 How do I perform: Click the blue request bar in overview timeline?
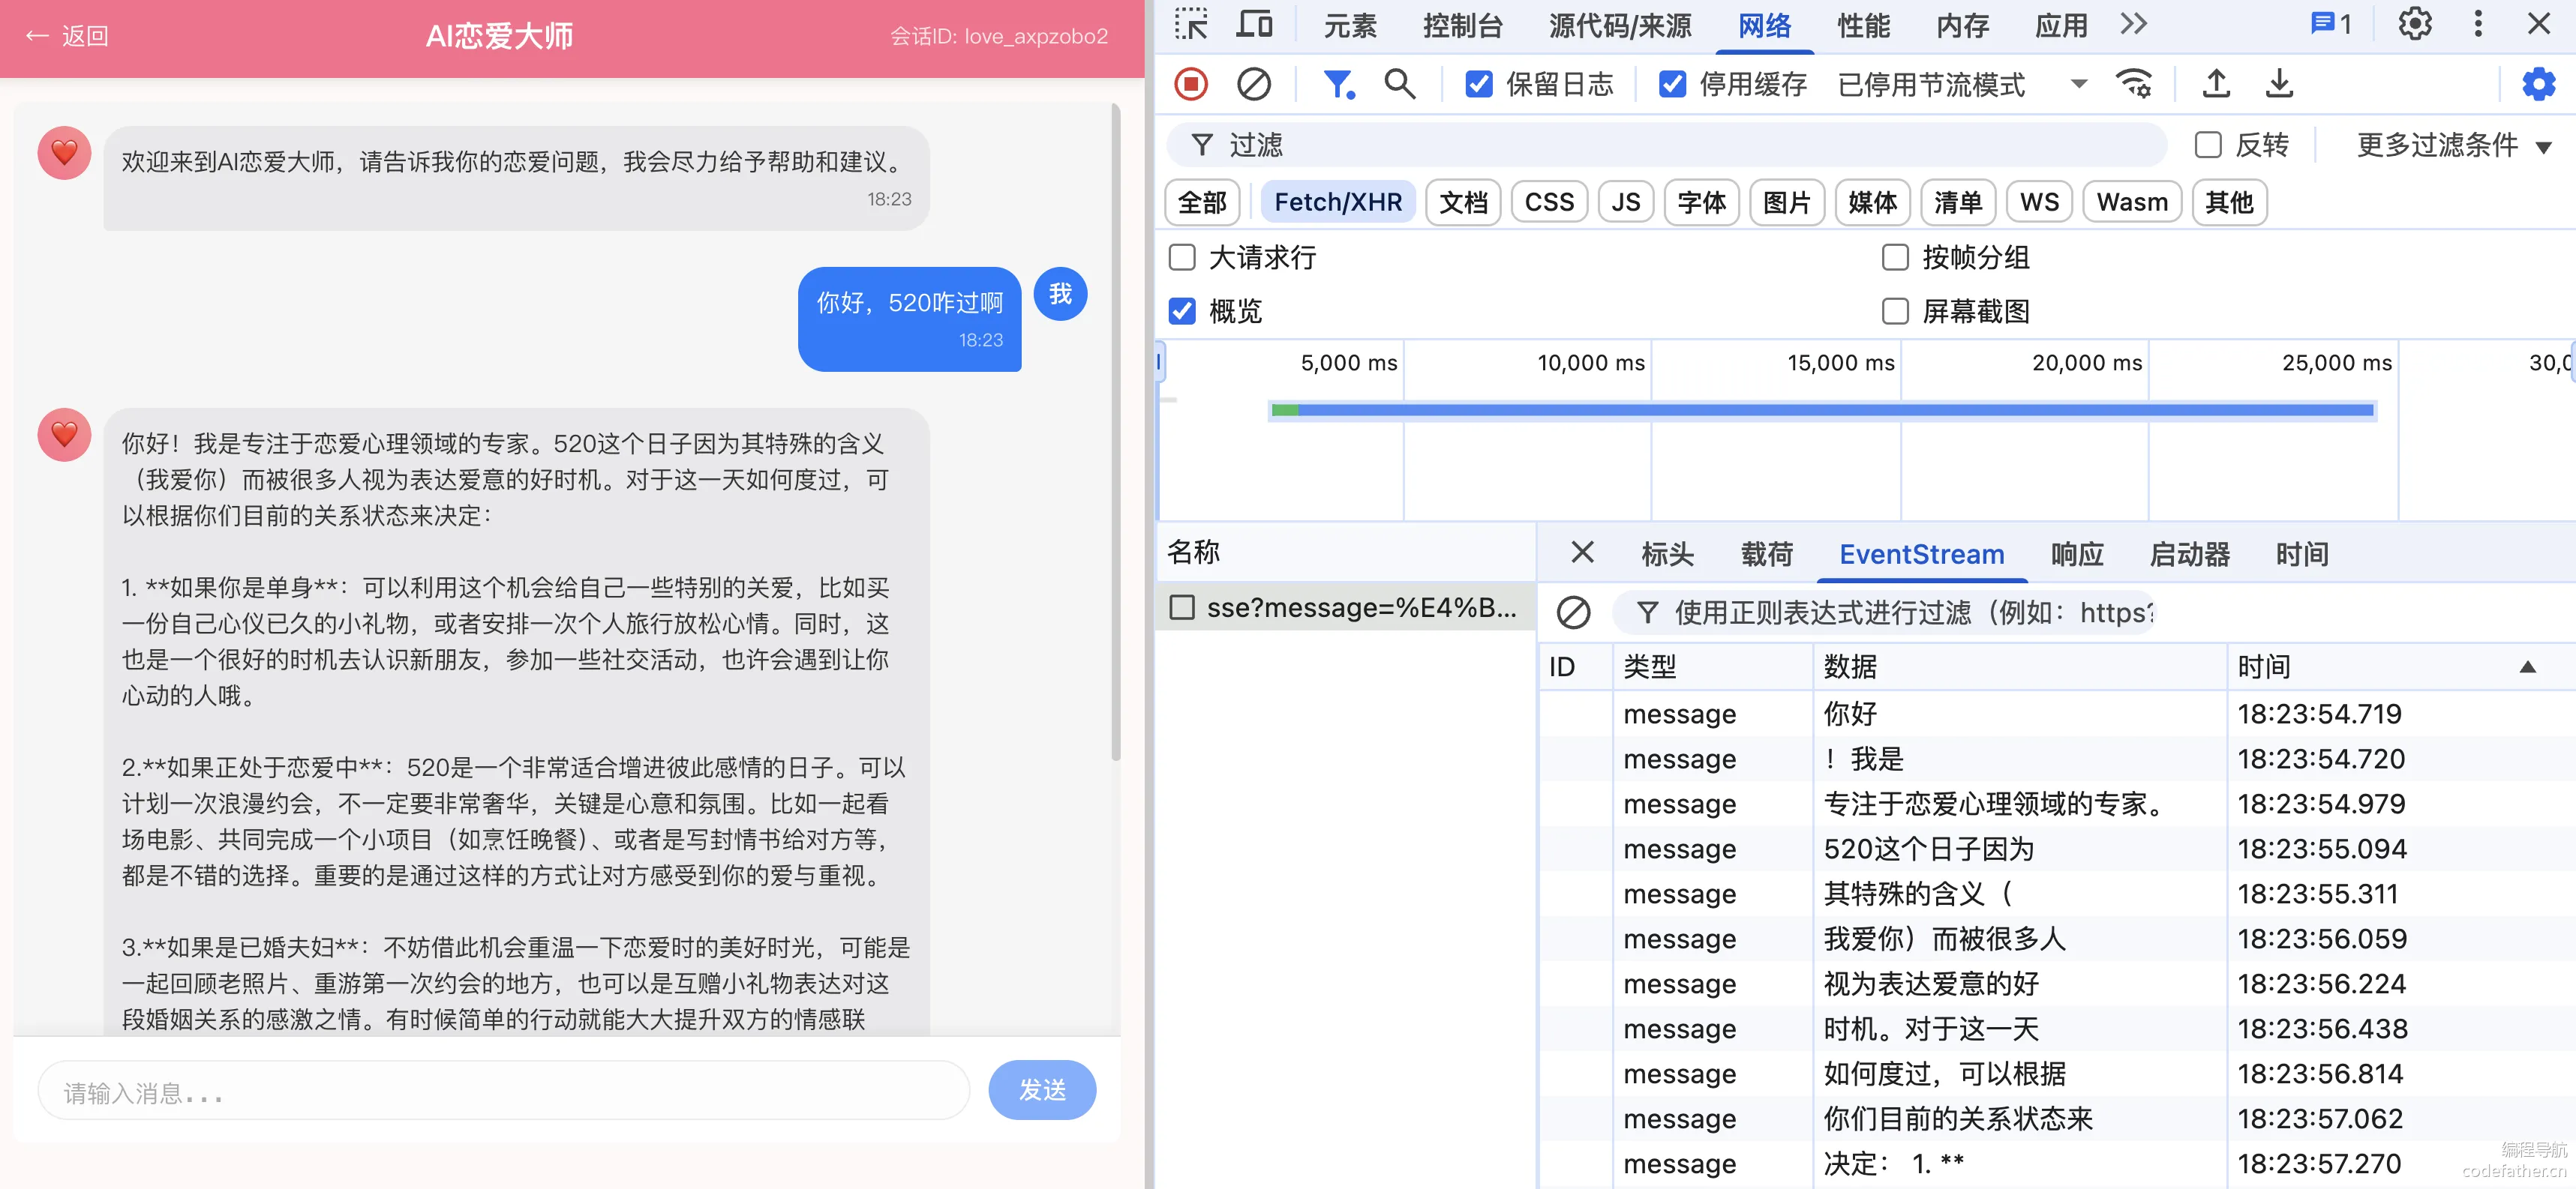[1822, 409]
